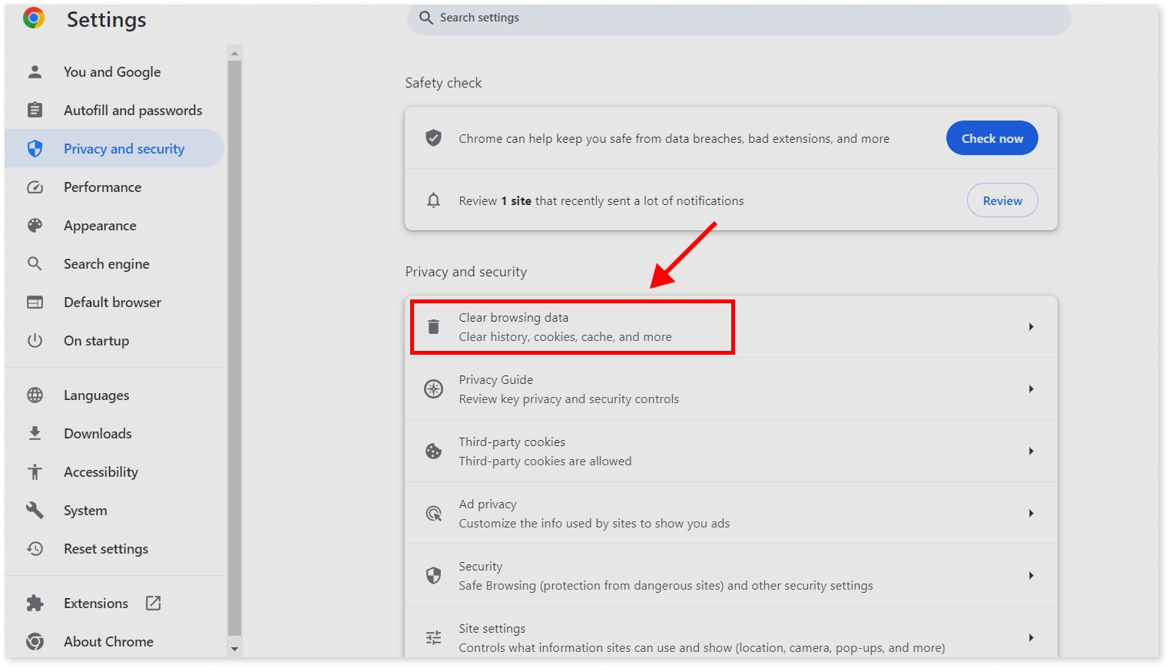Screen dimensions: 1169x668
Task: Click the notifications bell icon
Action: 433,200
